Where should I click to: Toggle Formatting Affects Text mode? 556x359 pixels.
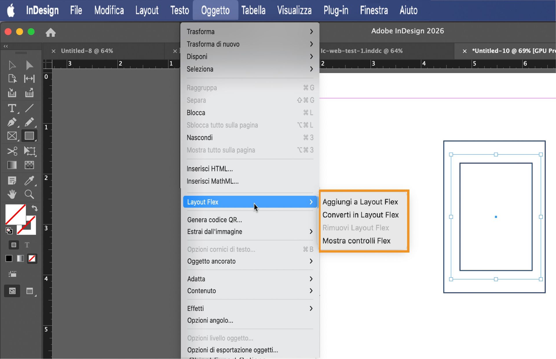27,245
